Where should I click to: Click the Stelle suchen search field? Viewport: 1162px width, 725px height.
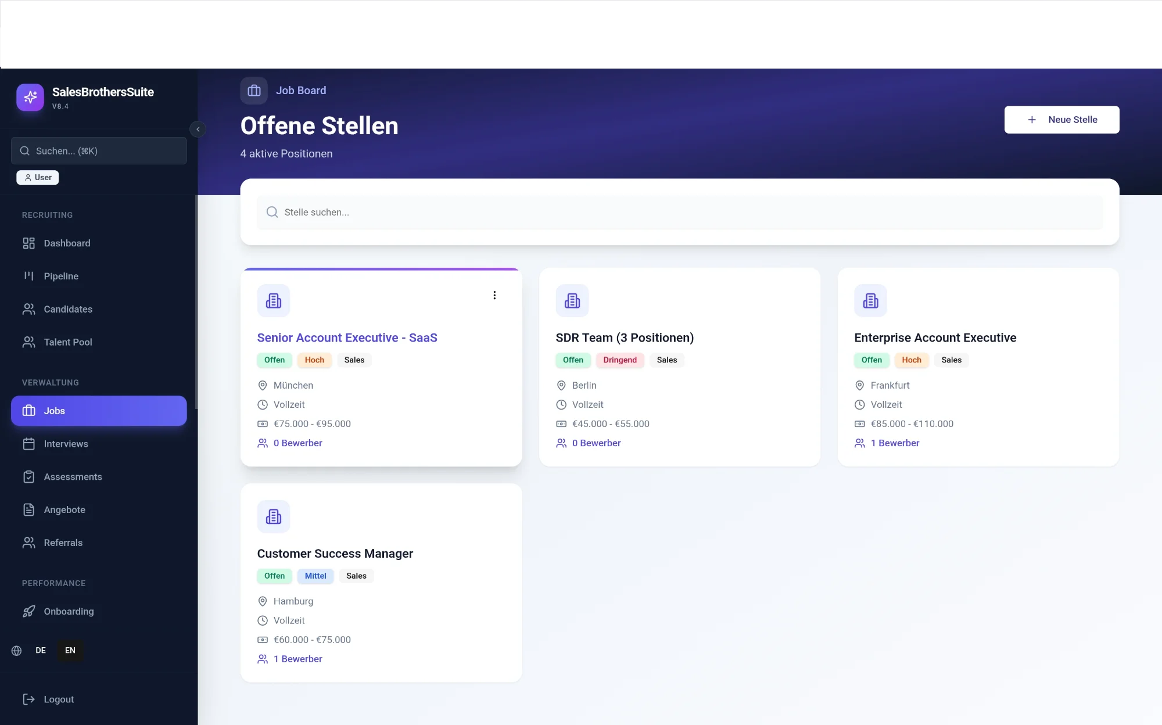point(680,212)
